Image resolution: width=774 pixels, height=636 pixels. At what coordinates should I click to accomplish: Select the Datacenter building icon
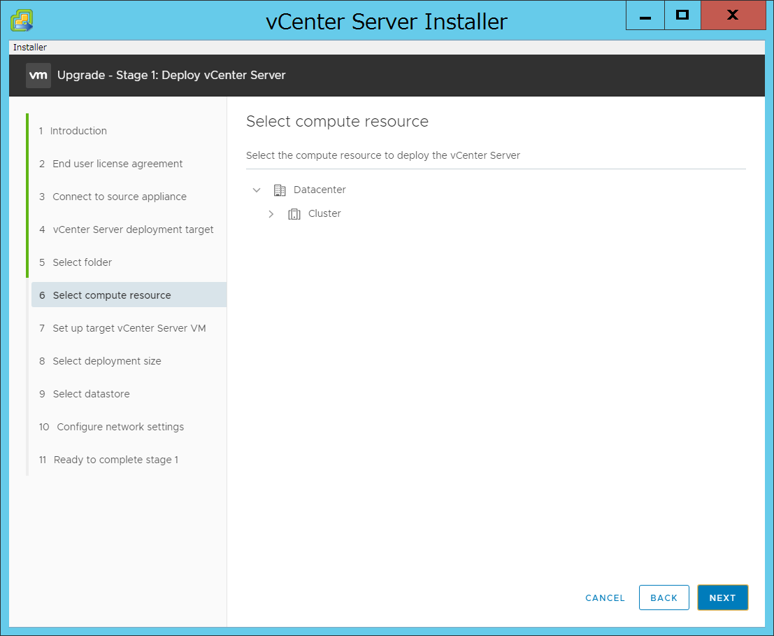pos(280,190)
